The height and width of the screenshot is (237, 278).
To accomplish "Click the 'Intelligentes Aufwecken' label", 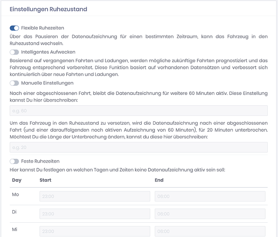I will [48, 52].
